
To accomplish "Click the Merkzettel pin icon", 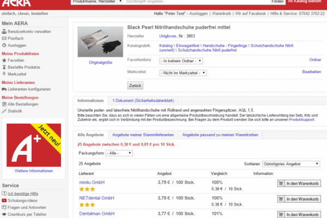I will [x=4, y=74].
